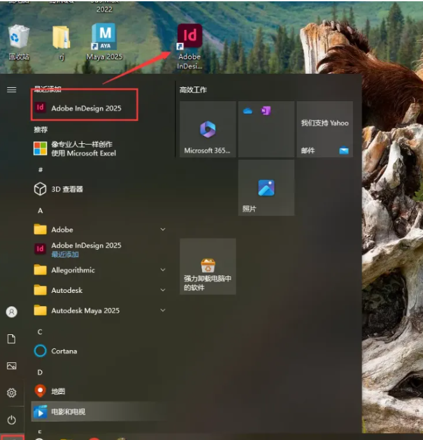The image size is (423, 440).
Task: Open the Adobe folder entry
Action: point(99,229)
